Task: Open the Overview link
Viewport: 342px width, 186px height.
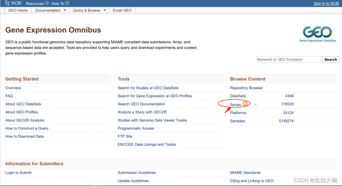Action: coord(13,88)
